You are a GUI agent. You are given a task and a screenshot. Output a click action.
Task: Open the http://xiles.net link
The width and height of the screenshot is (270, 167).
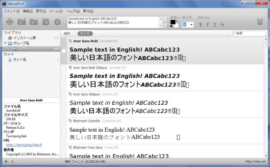point(255,161)
